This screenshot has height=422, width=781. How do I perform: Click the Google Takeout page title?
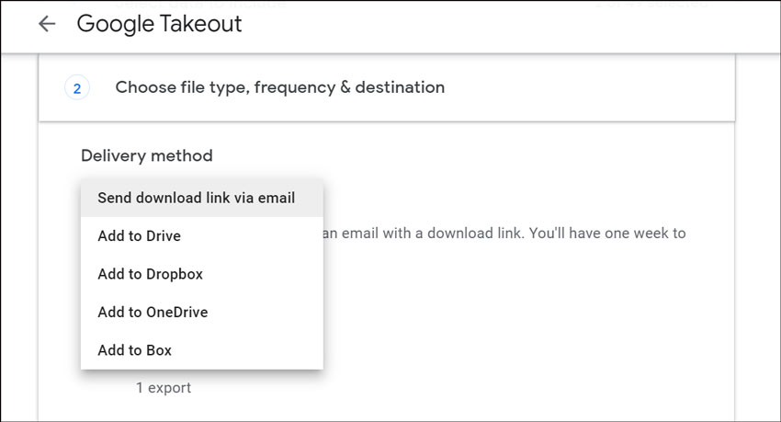click(159, 25)
